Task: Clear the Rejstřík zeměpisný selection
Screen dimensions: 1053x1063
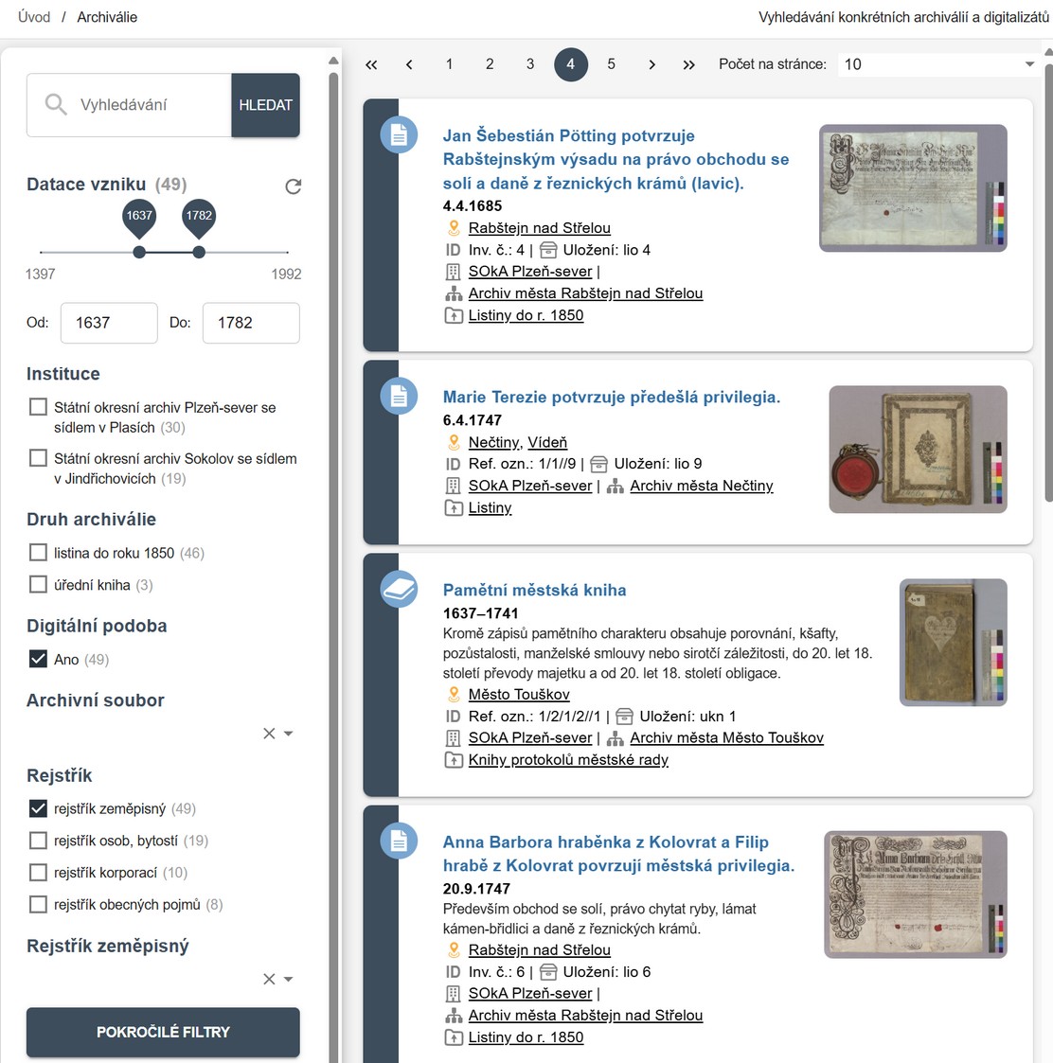Action: [x=269, y=979]
